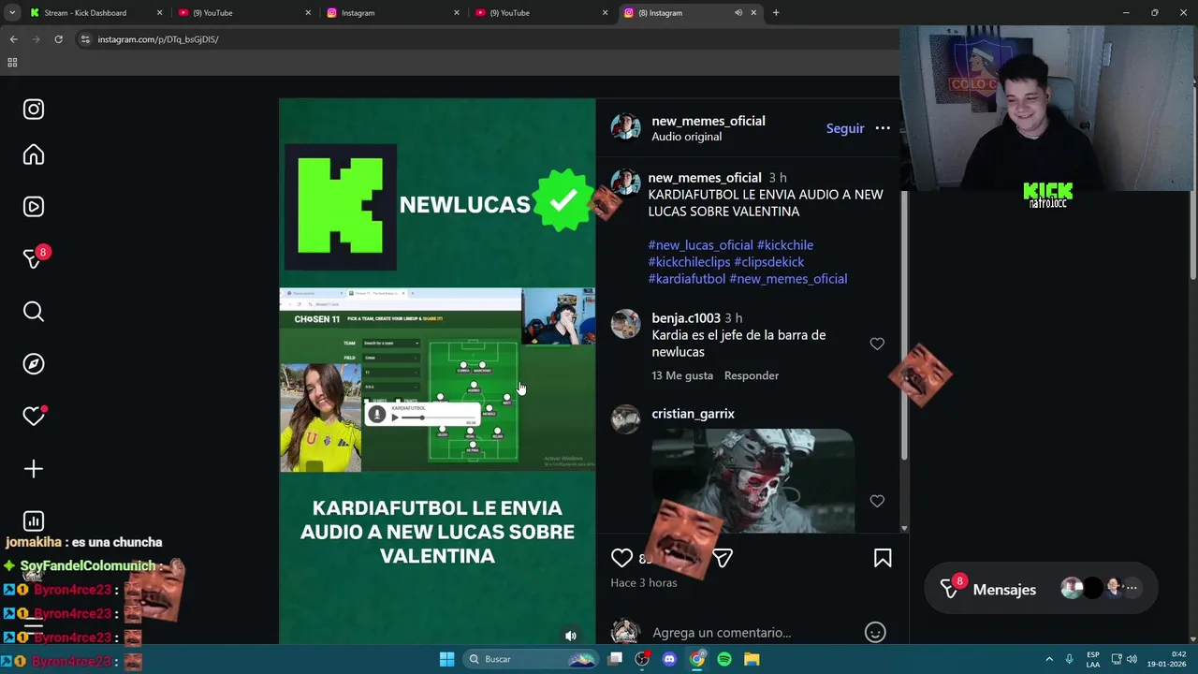The image size is (1198, 674).
Task: Open benja.c1003 profile
Action: [x=686, y=318]
